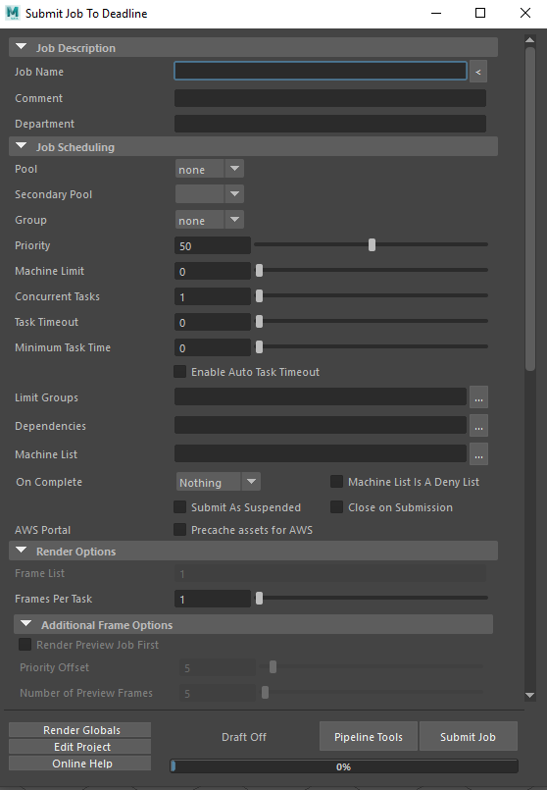Collapse the Render Options section
Viewport: 547px width, 790px height.
tap(22, 551)
